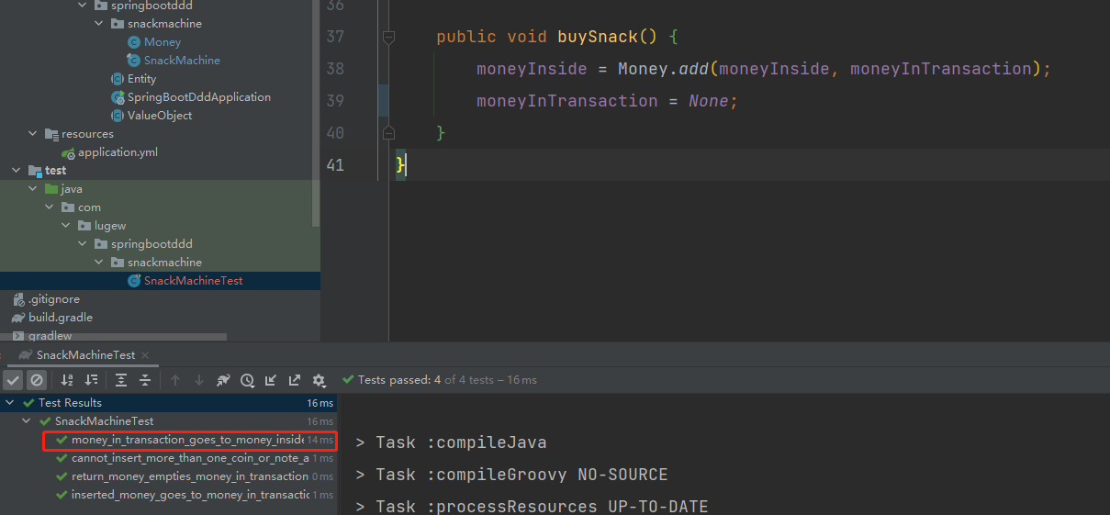The width and height of the screenshot is (1110, 515).
Task: Open test history clock icon
Action: tap(247, 380)
